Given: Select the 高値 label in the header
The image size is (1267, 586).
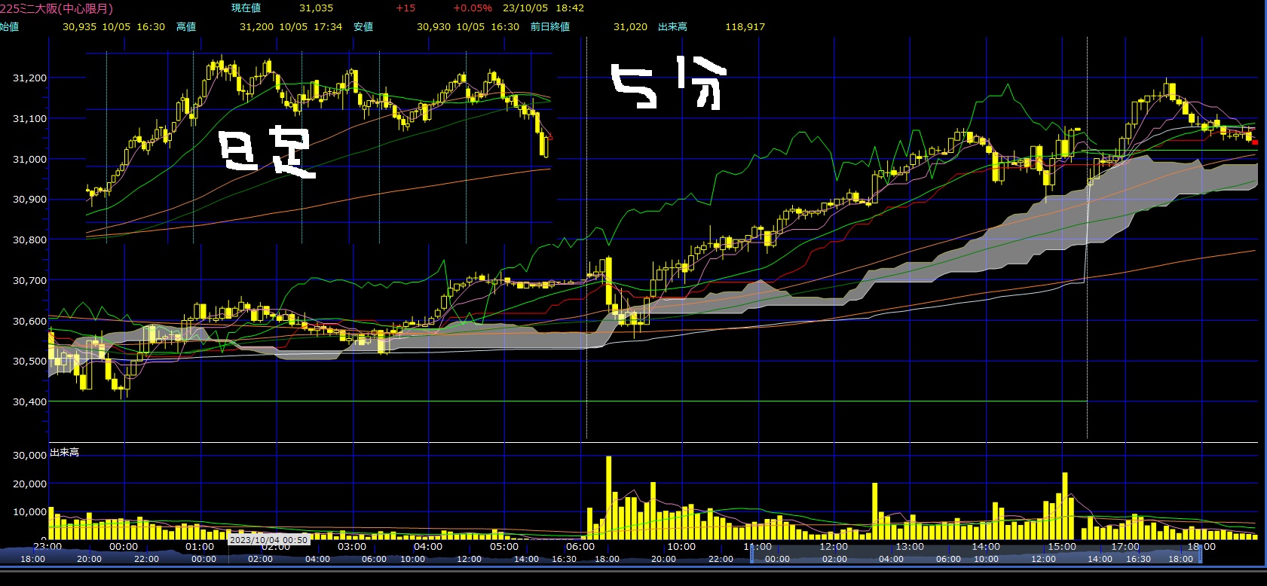Looking at the screenshot, I should point(186,26).
